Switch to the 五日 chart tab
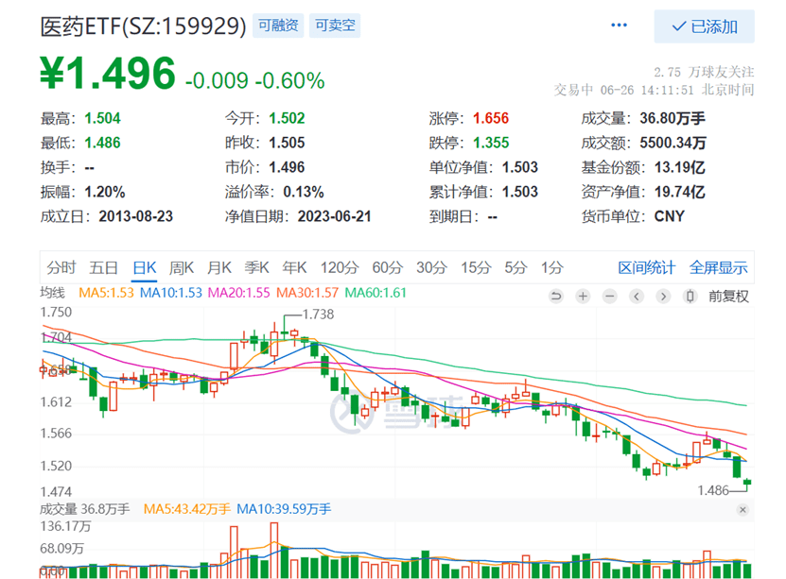786x579 pixels. click(x=103, y=267)
